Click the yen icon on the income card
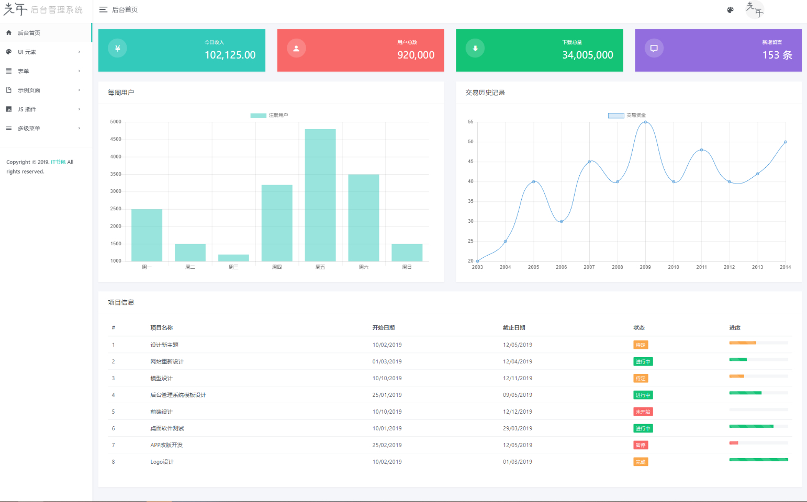 pos(117,48)
